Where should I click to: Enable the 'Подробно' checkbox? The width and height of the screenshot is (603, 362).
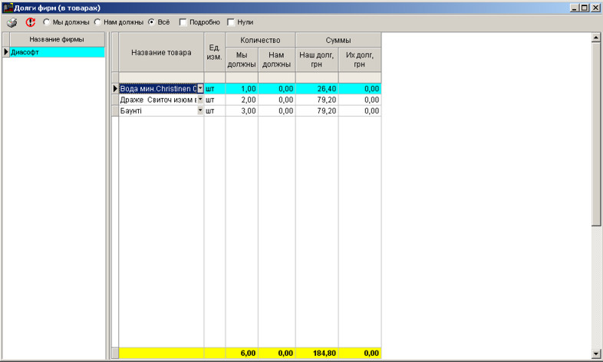tap(183, 22)
